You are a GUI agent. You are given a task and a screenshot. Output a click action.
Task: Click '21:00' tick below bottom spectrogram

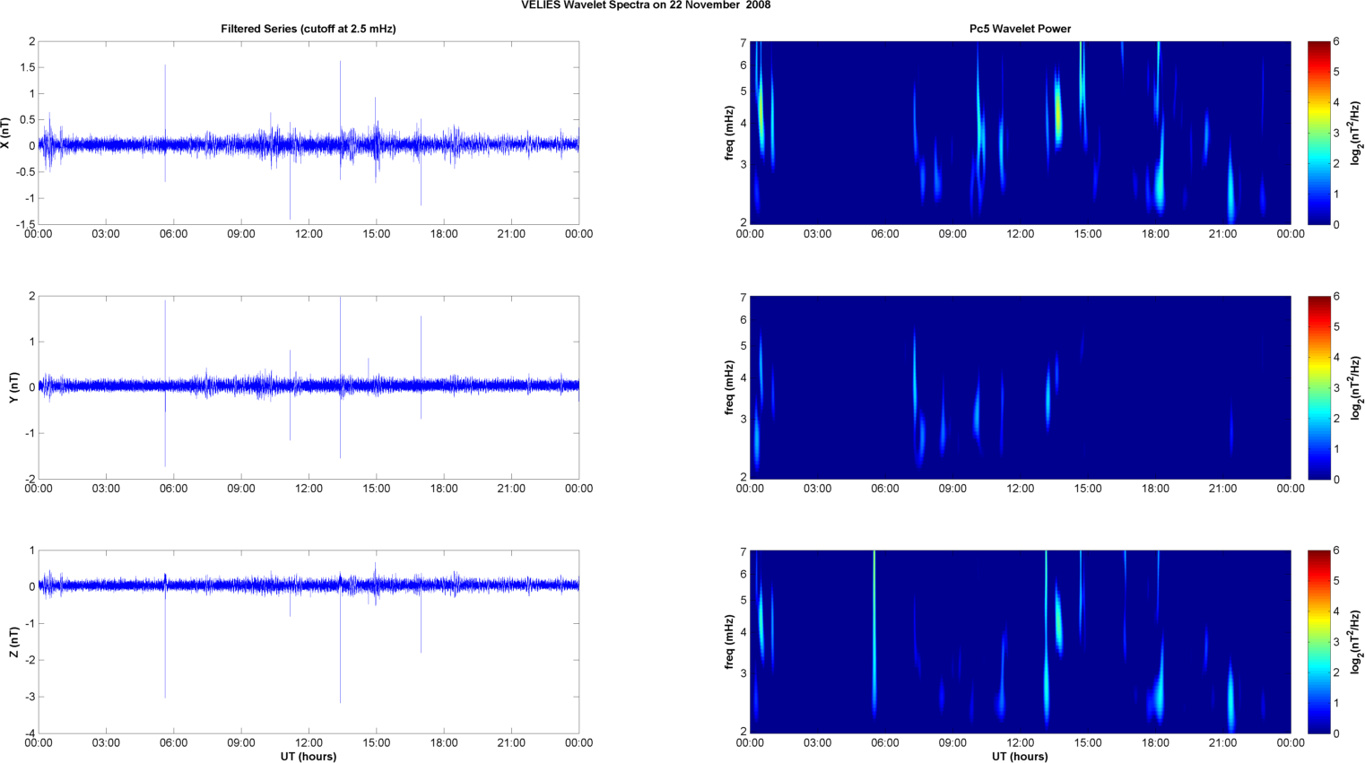[1223, 742]
